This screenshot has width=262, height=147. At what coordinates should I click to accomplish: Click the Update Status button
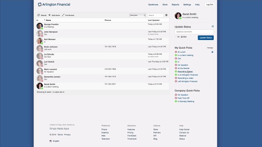pos(206,38)
